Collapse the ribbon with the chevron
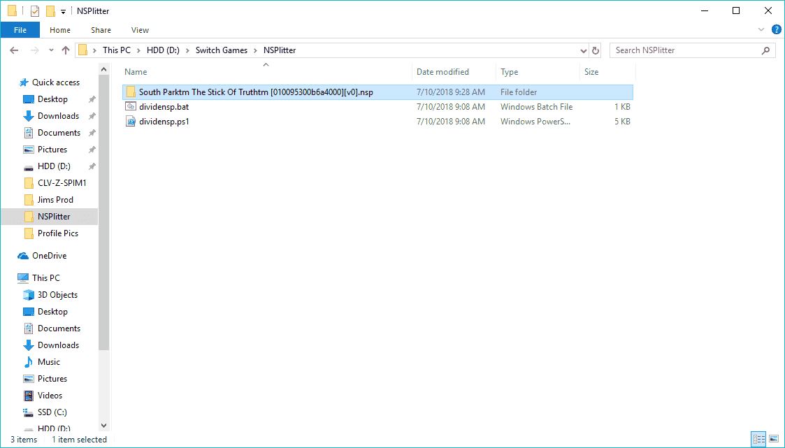Screen dimensions: 785x448 (761, 29)
